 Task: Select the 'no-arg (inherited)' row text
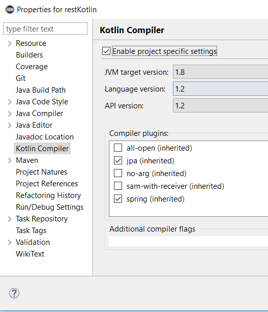pyautogui.click(x=157, y=174)
